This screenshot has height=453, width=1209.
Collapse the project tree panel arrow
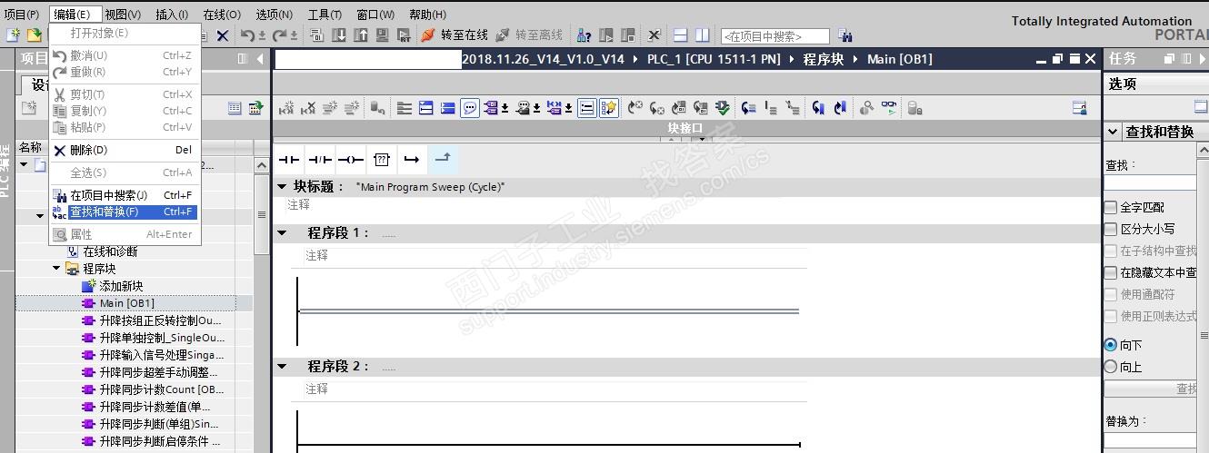point(261,59)
